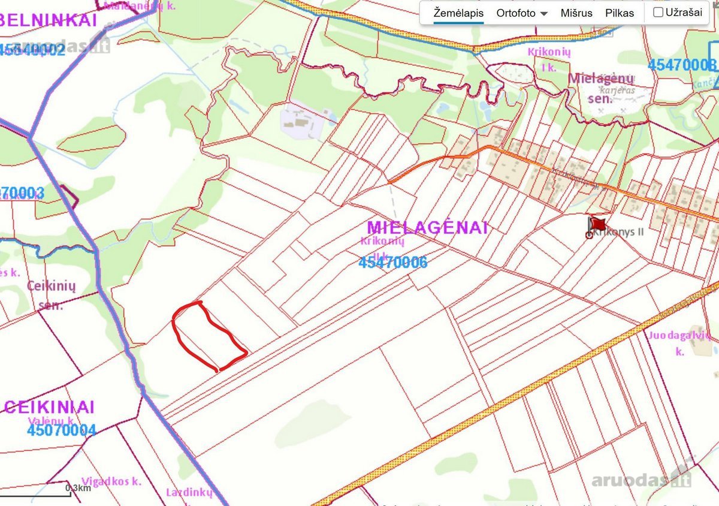
Task: Switch to the Žemėlapis map view
Action: pyautogui.click(x=458, y=13)
